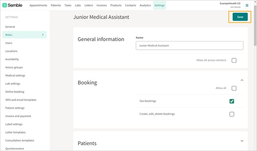Open the Appointments tab
257x151 pixels.
38,5
